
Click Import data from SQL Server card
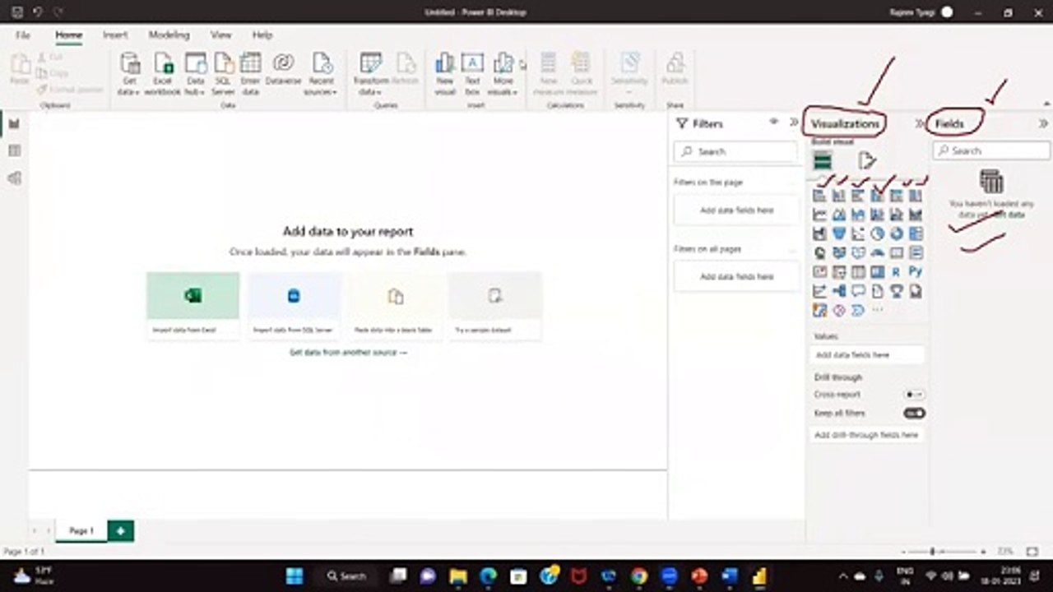(295, 305)
